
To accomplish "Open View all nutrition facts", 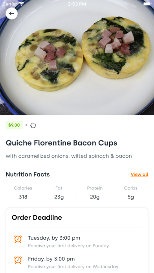I will 139,175.
